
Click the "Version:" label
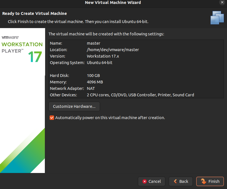point(57,56)
